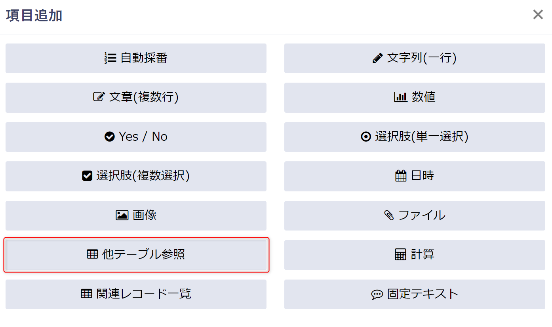
Task: Click the pencil icon for 文字列(一行)
Action: [378, 58]
